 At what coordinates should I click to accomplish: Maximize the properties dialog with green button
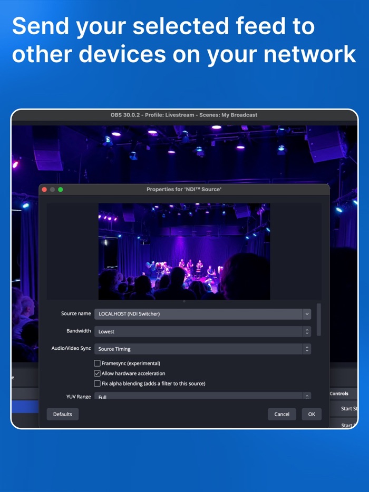tap(61, 189)
